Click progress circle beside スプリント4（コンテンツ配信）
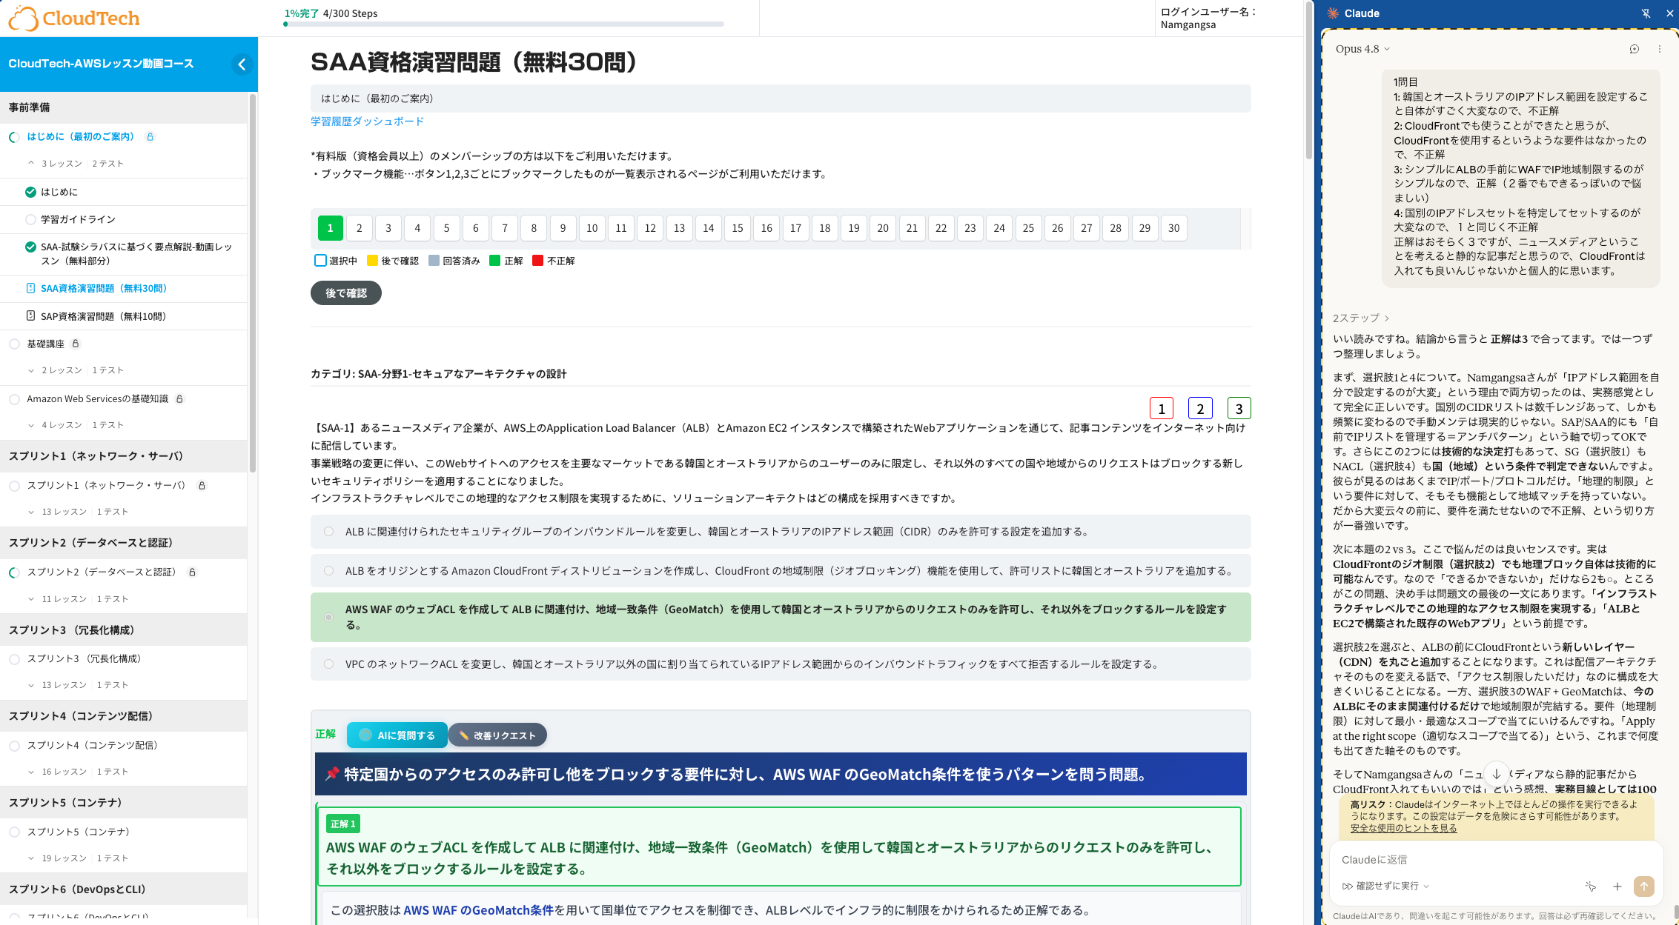 14,745
